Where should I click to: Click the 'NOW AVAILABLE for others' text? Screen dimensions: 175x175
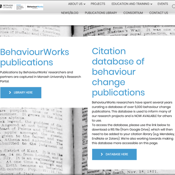click(153, 116)
